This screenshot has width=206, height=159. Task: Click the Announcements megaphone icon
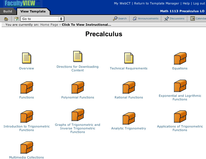tap(135, 19)
